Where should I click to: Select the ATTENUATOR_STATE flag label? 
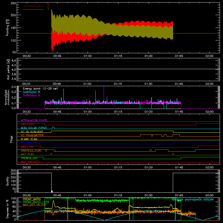click(34, 120)
